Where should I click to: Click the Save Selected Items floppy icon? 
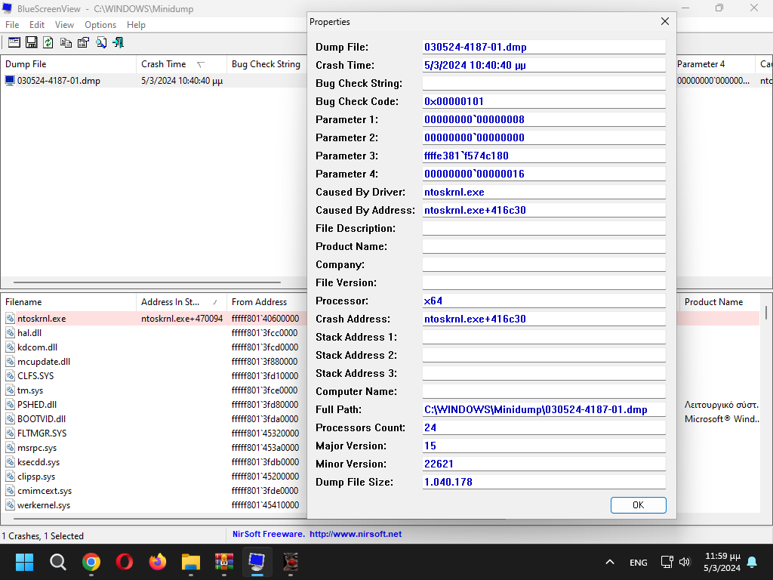tap(32, 42)
